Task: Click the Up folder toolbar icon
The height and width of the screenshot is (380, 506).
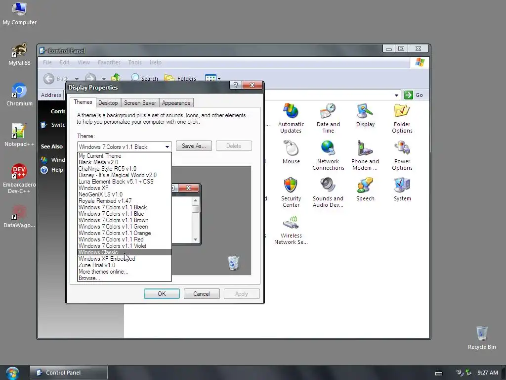Action: [x=116, y=78]
